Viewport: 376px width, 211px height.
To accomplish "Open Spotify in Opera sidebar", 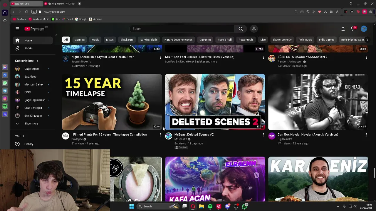I will point(5,106).
